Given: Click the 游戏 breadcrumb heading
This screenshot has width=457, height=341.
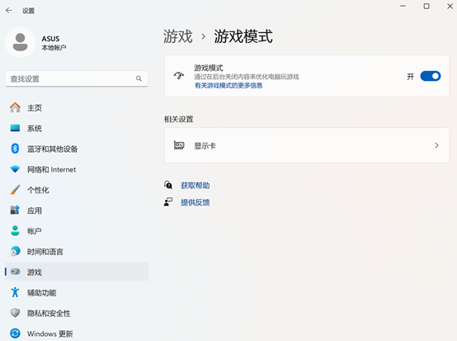Looking at the screenshot, I should 178,36.
